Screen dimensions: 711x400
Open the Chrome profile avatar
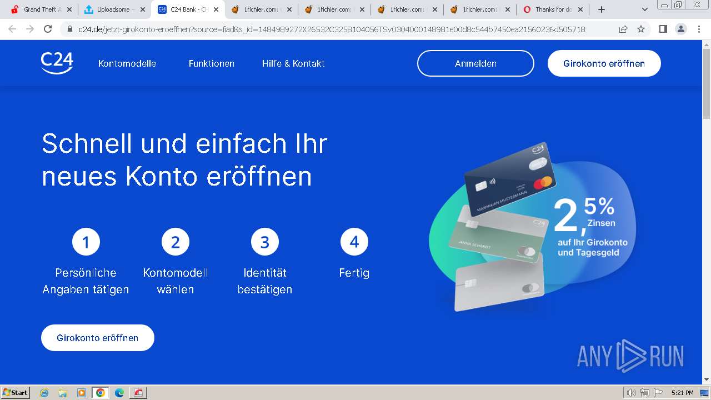pos(680,29)
